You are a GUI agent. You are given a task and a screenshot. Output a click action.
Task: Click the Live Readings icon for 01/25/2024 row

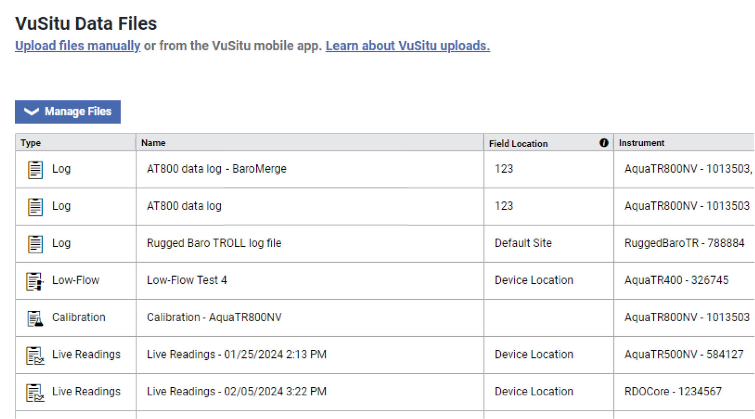(x=35, y=356)
